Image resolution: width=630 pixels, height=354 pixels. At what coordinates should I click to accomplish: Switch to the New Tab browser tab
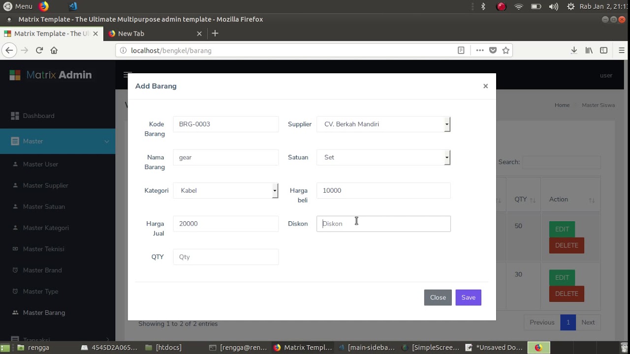(x=155, y=33)
